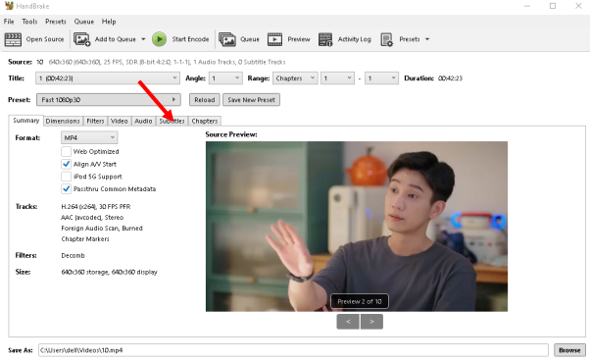Image resolution: width=590 pixels, height=361 pixels.
Task: Switch to the Subtitles tab
Action: pyautogui.click(x=172, y=121)
